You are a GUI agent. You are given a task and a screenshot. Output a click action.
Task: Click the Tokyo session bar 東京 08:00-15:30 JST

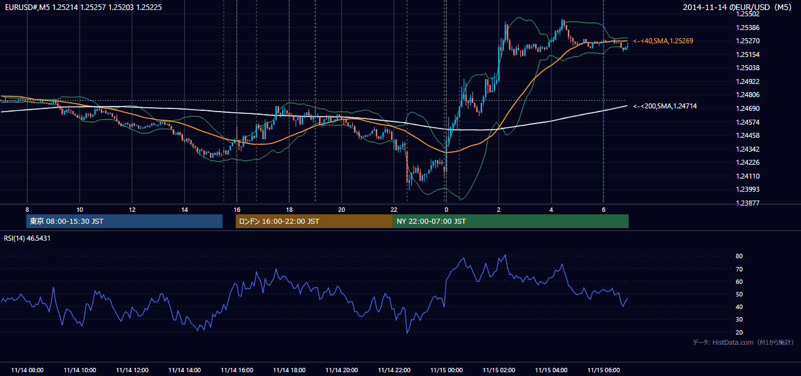point(124,221)
